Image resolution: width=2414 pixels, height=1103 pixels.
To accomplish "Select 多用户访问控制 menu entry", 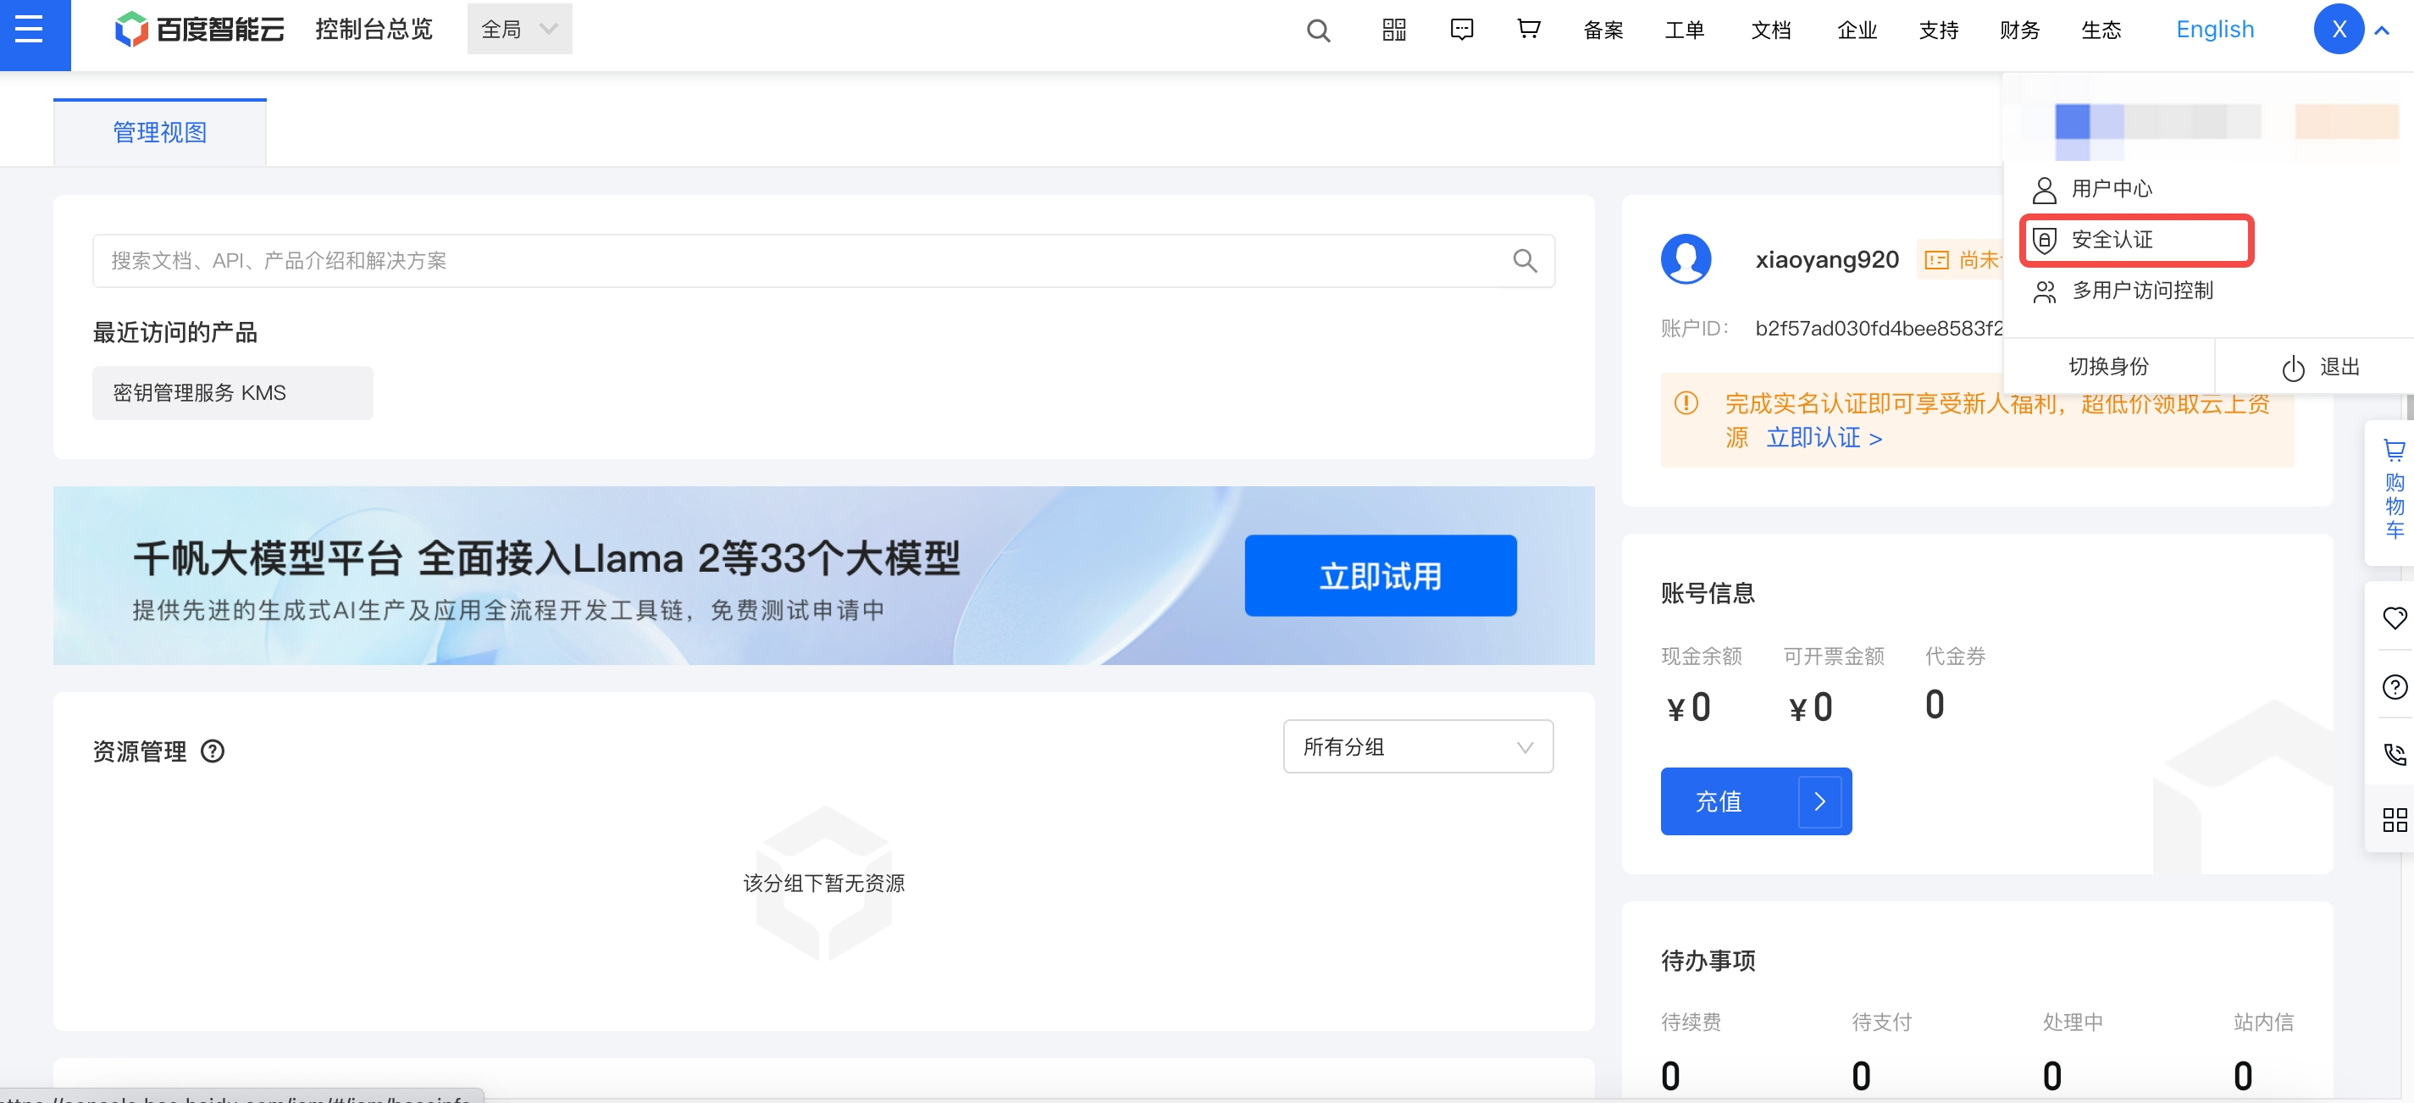I will click(2141, 291).
